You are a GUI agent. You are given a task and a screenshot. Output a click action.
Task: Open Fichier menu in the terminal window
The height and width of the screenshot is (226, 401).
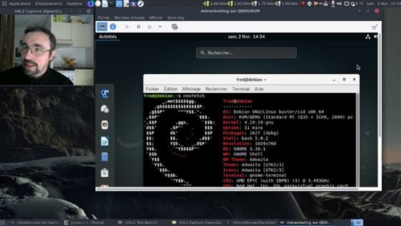click(x=152, y=89)
